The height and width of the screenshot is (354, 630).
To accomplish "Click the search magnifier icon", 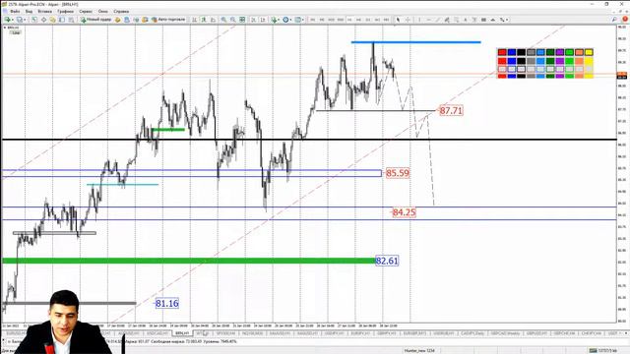I will (x=614, y=20).
